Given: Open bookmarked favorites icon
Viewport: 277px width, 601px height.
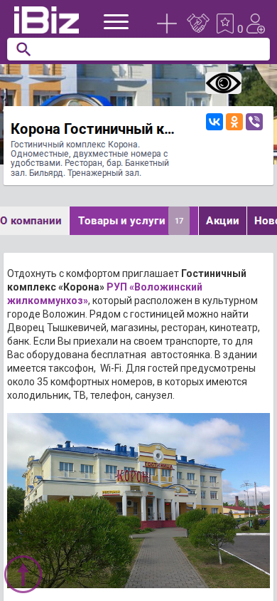Looking at the screenshot, I should coord(225,23).
